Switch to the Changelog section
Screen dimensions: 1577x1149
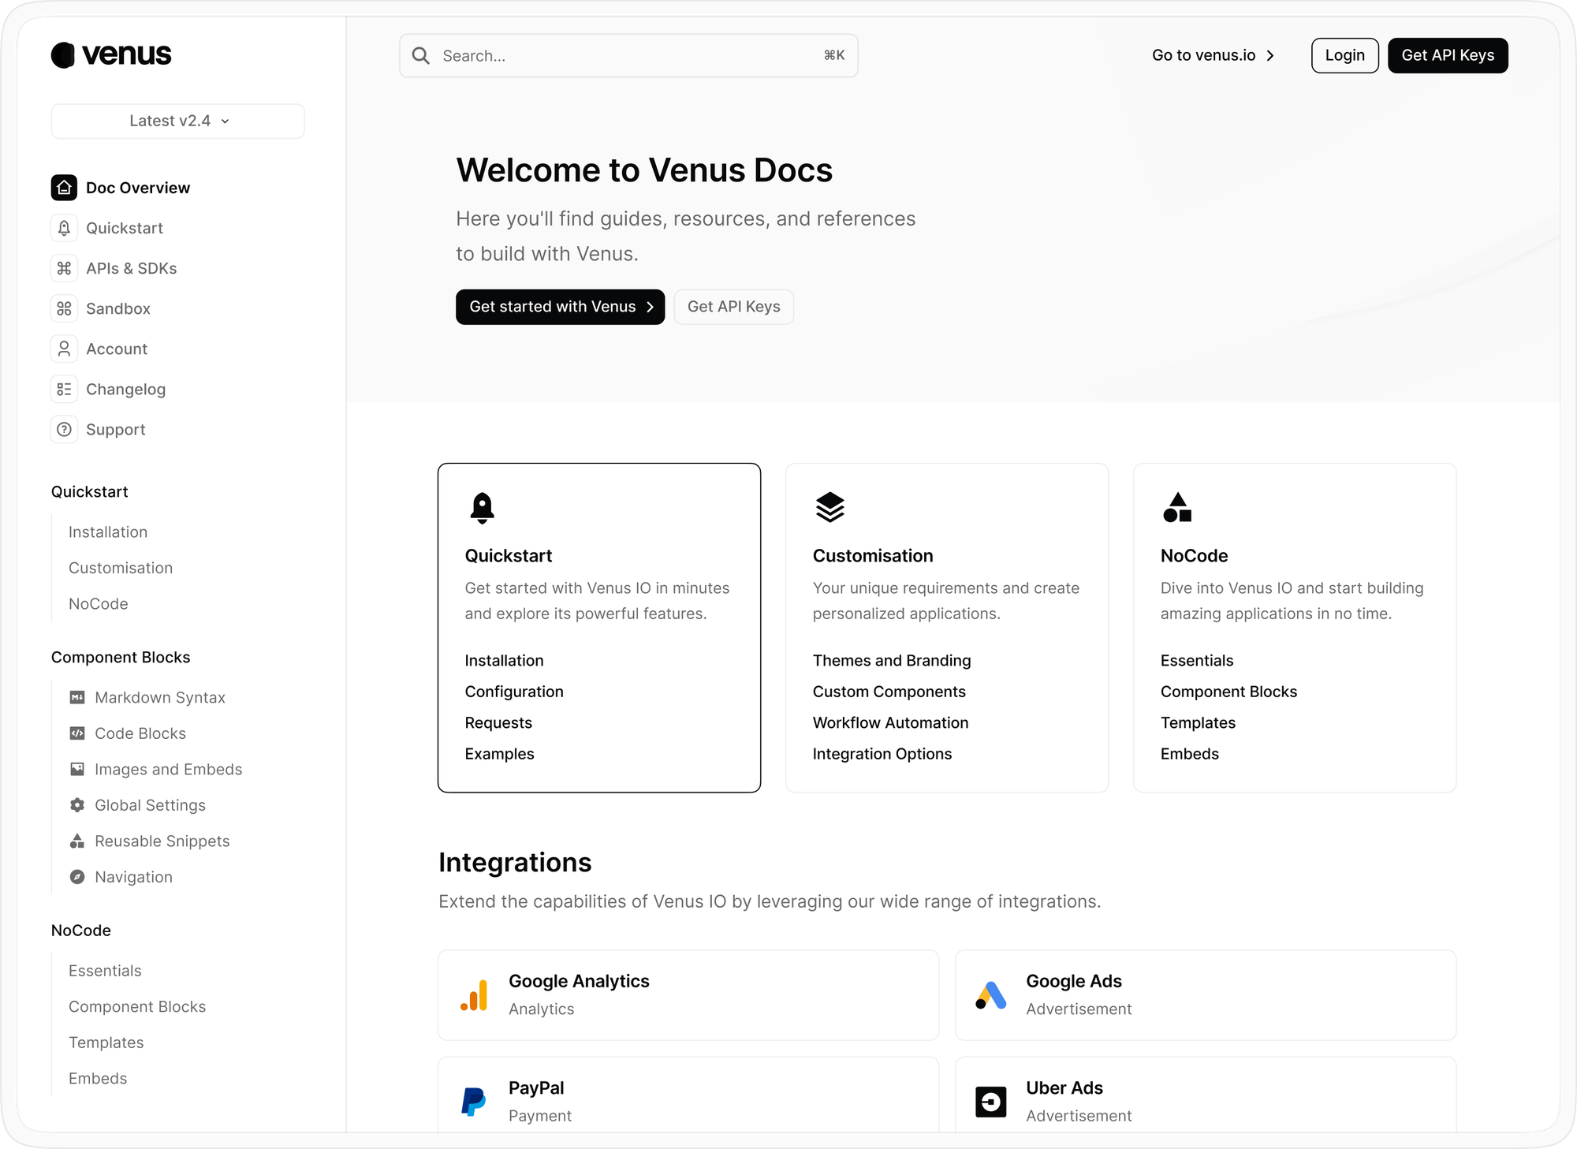pos(125,389)
